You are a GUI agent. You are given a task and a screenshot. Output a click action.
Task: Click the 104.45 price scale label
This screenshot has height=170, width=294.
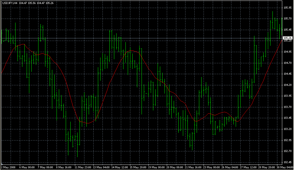287,74
